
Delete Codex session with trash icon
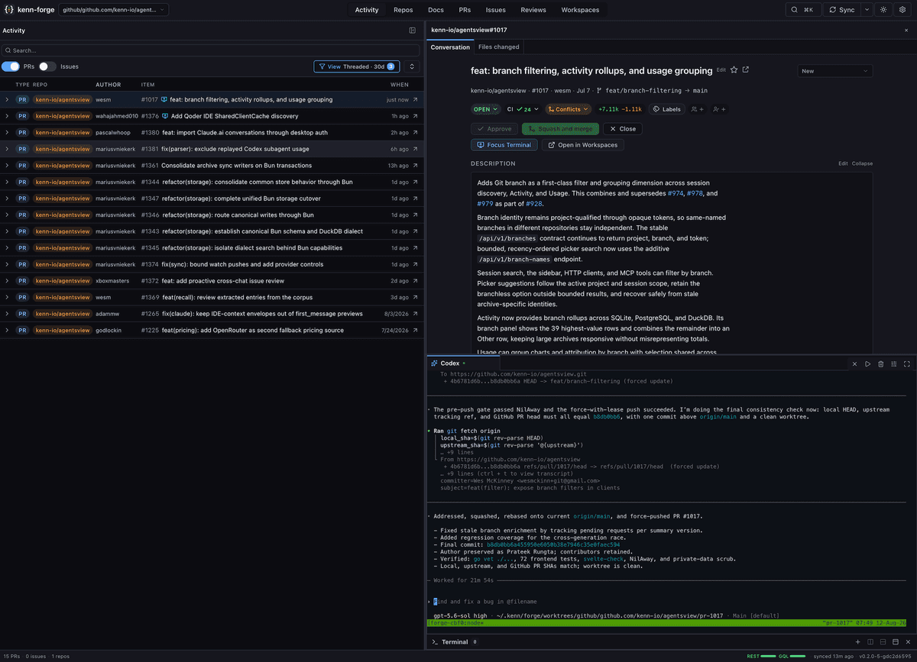(x=881, y=364)
